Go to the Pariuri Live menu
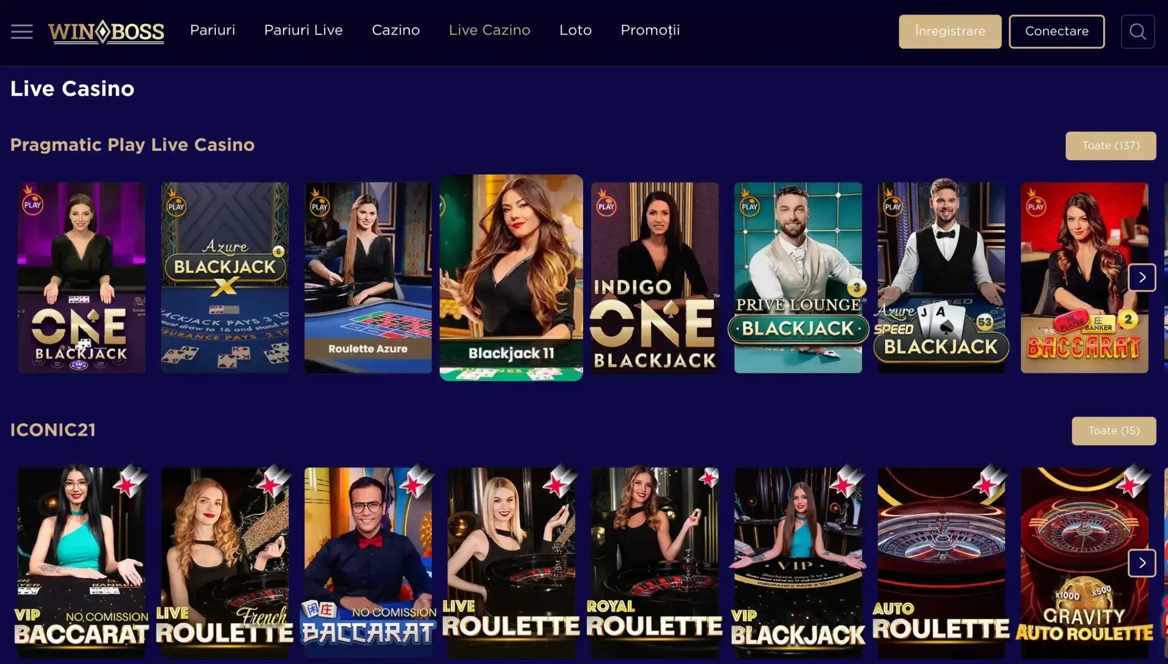The image size is (1168, 664). [x=303, y=30]
